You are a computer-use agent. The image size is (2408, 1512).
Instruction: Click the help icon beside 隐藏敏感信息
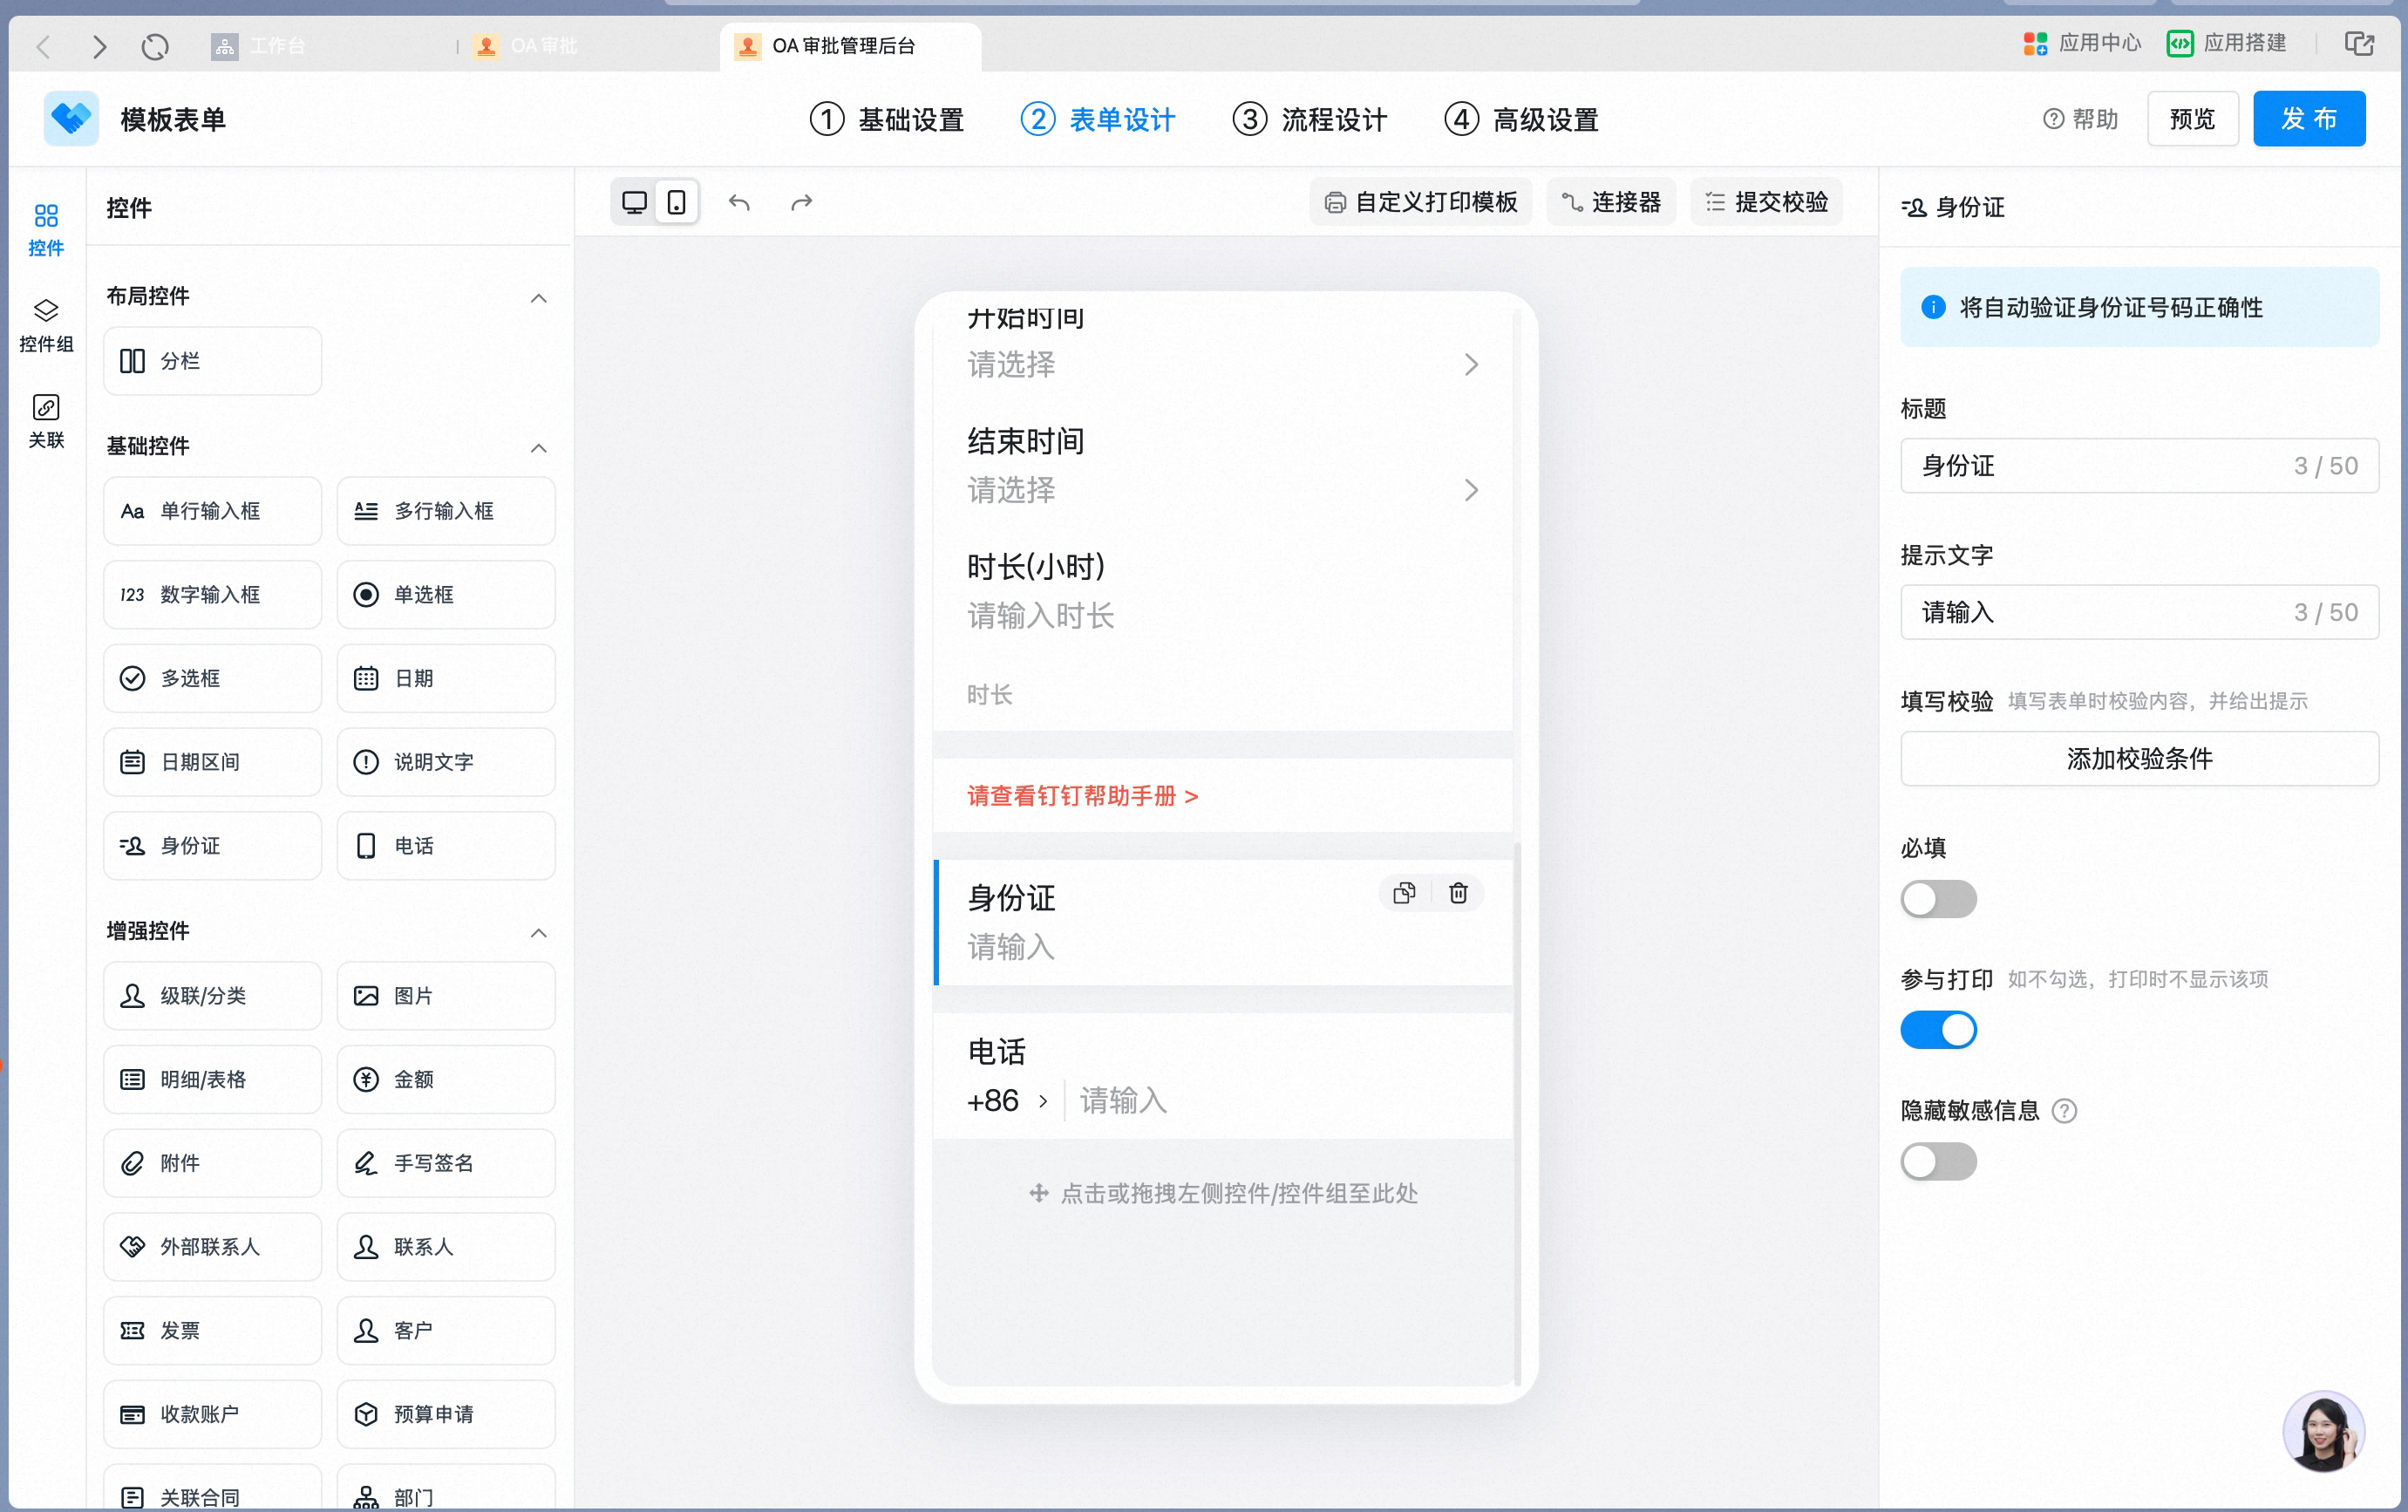click(x=2064, y=1111)
